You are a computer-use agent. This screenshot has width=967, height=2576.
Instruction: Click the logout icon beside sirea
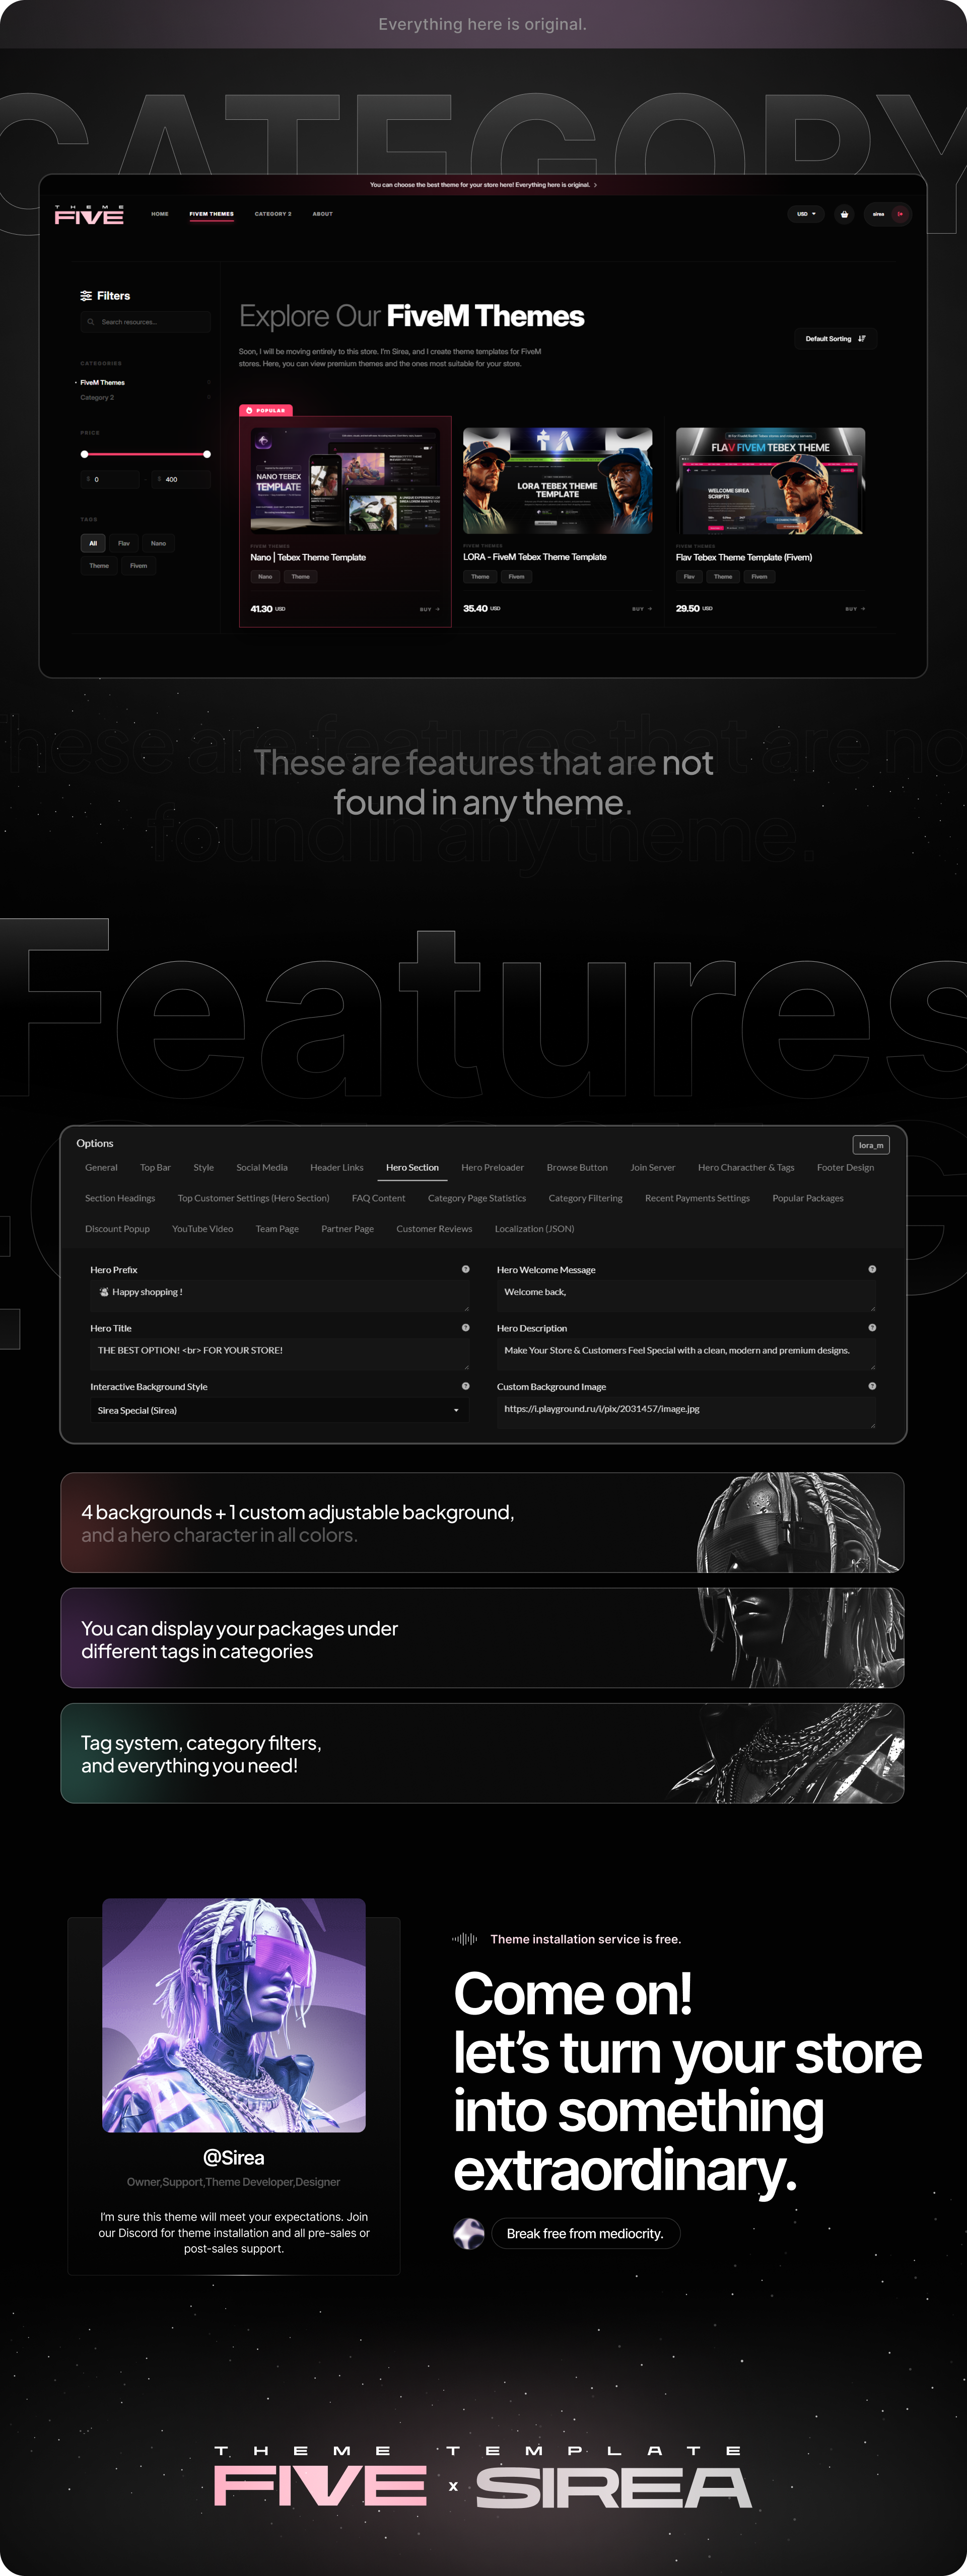[900, 214]
